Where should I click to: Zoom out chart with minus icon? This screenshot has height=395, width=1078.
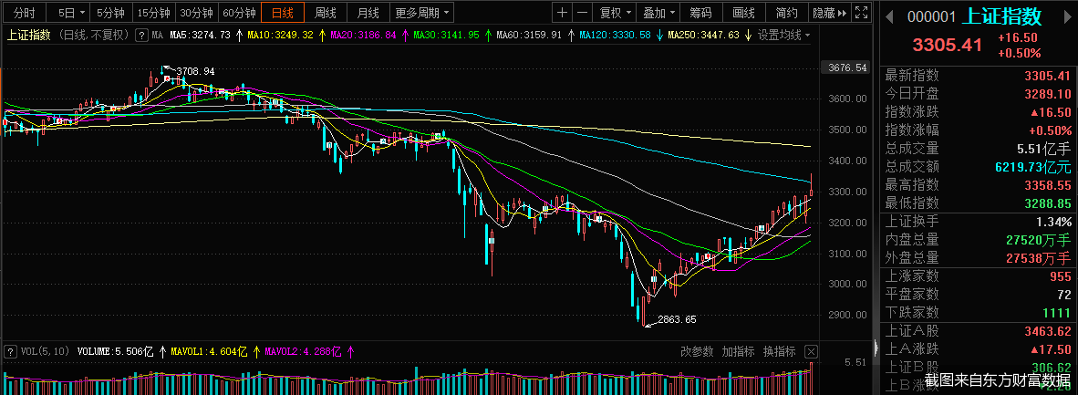pyautogui.click(x=581, y=13)
